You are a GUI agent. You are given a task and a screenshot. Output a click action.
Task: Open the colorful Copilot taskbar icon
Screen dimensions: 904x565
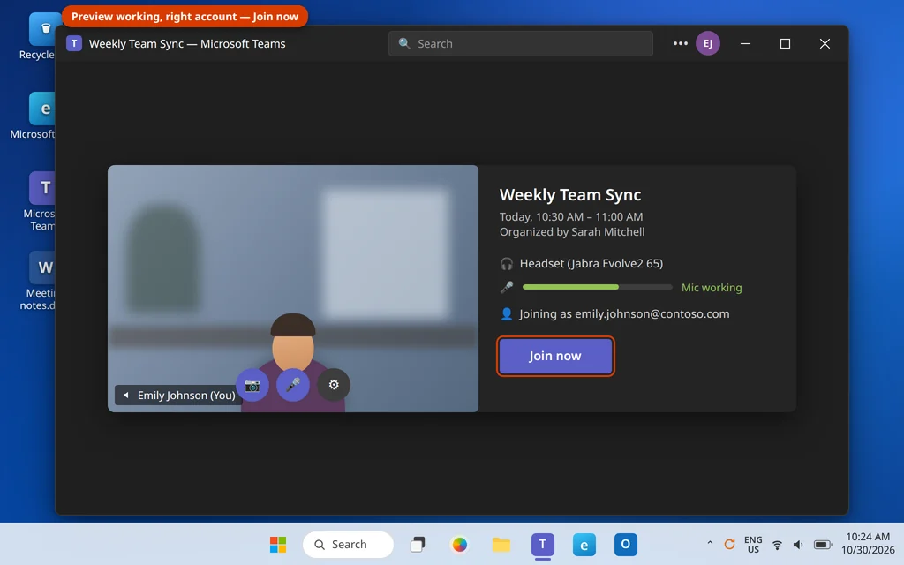[x=459, y=544]
